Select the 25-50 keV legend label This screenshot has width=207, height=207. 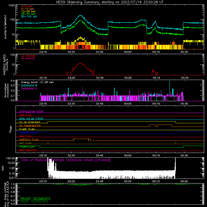28,14
